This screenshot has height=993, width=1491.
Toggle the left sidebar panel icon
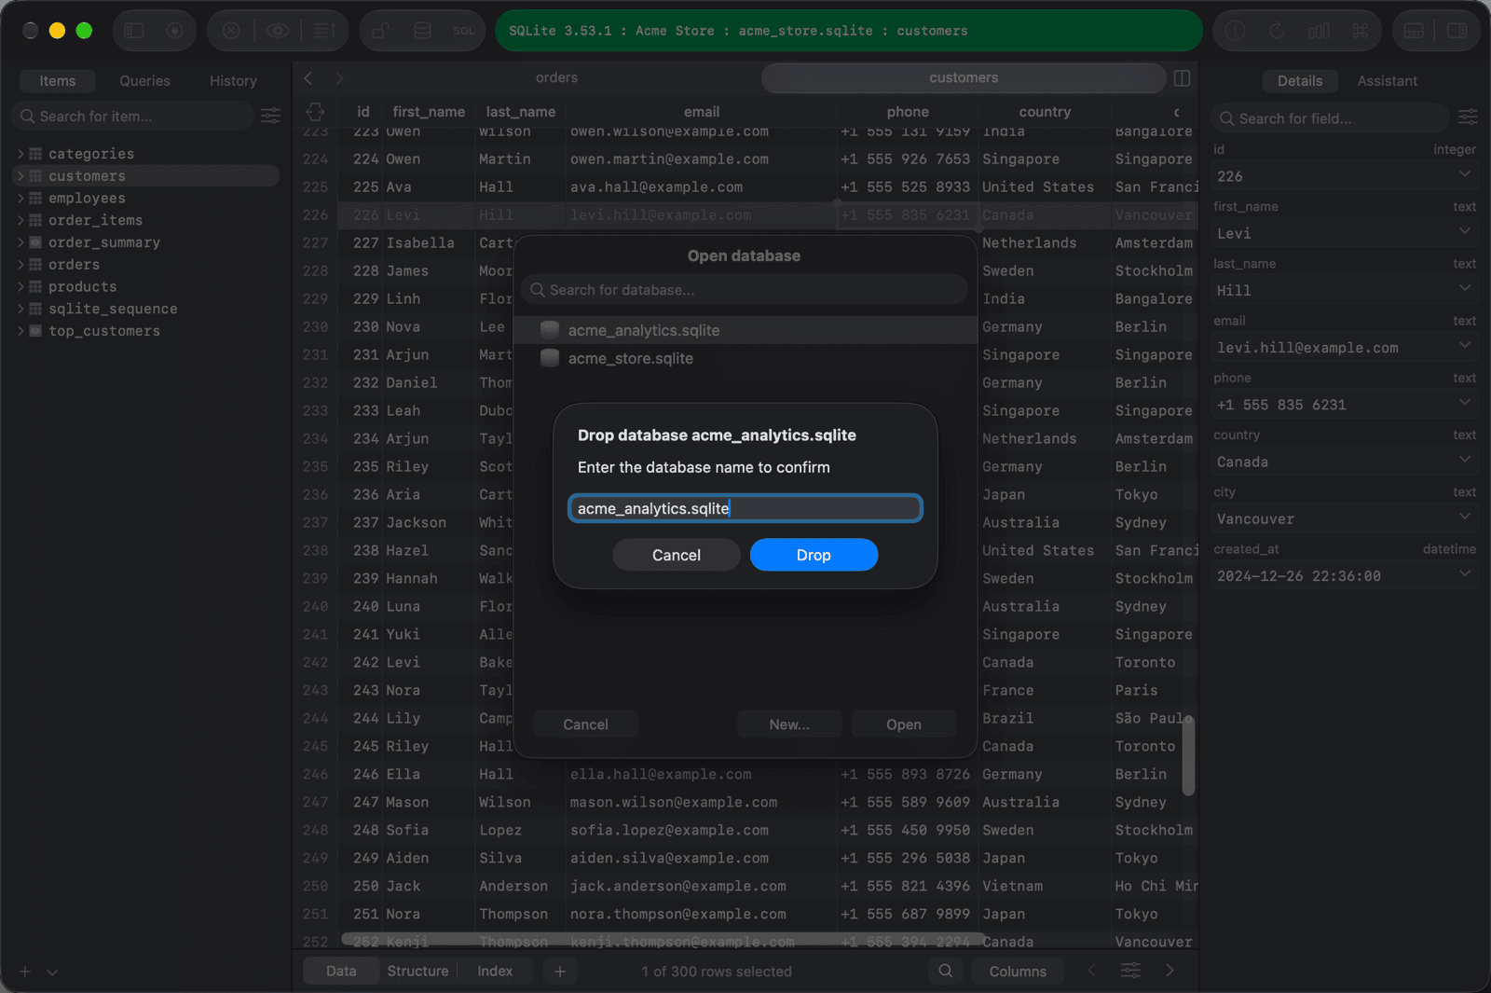(134, 31)
